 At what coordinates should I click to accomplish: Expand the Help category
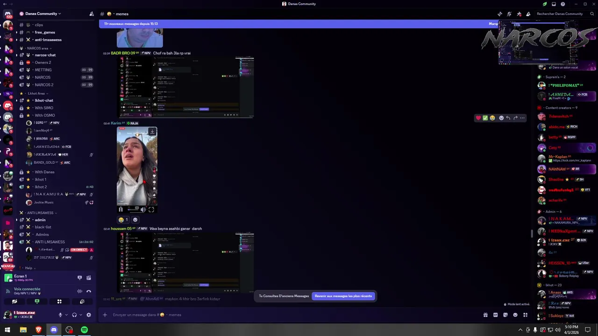28,268
